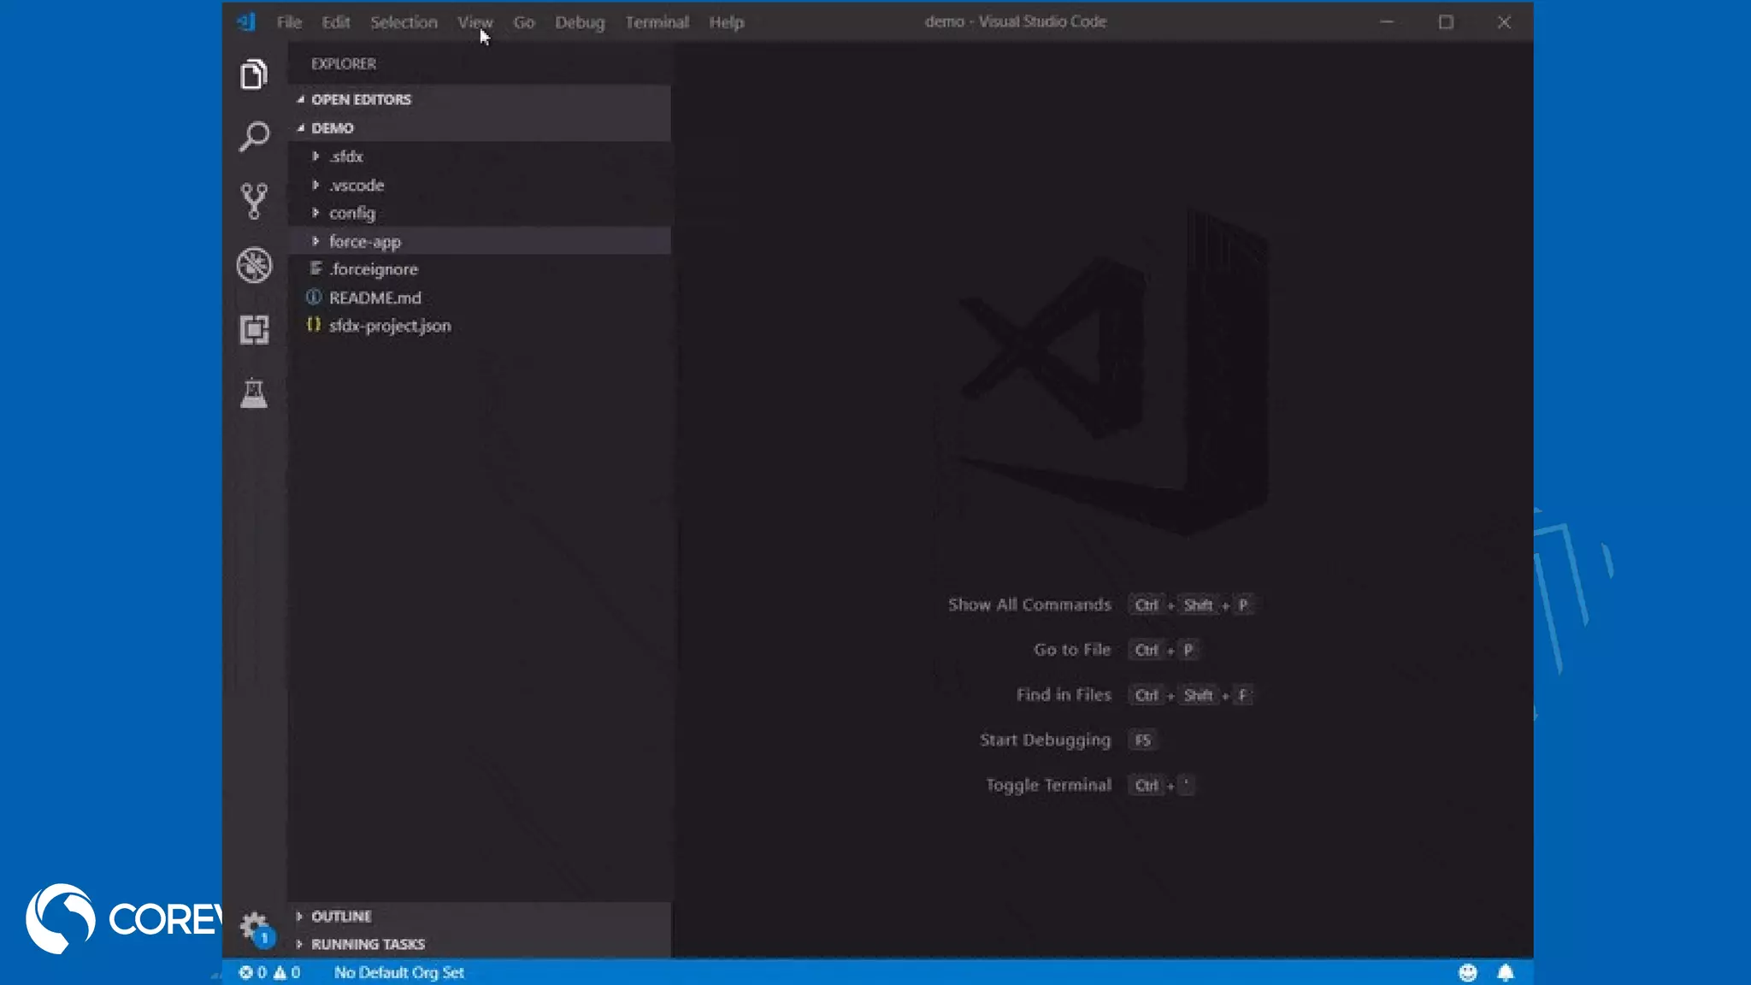Image resolution: width=1751 pixels, height=985 pixels.
Task: Click the errors and warnings count
Action: coord(269,972)
